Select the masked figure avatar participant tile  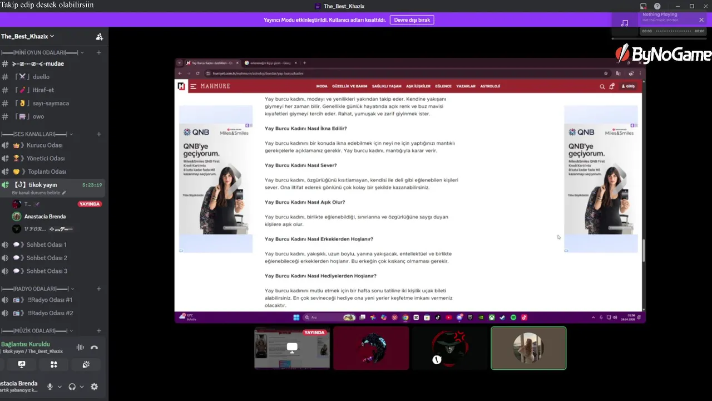click(449, 348)
